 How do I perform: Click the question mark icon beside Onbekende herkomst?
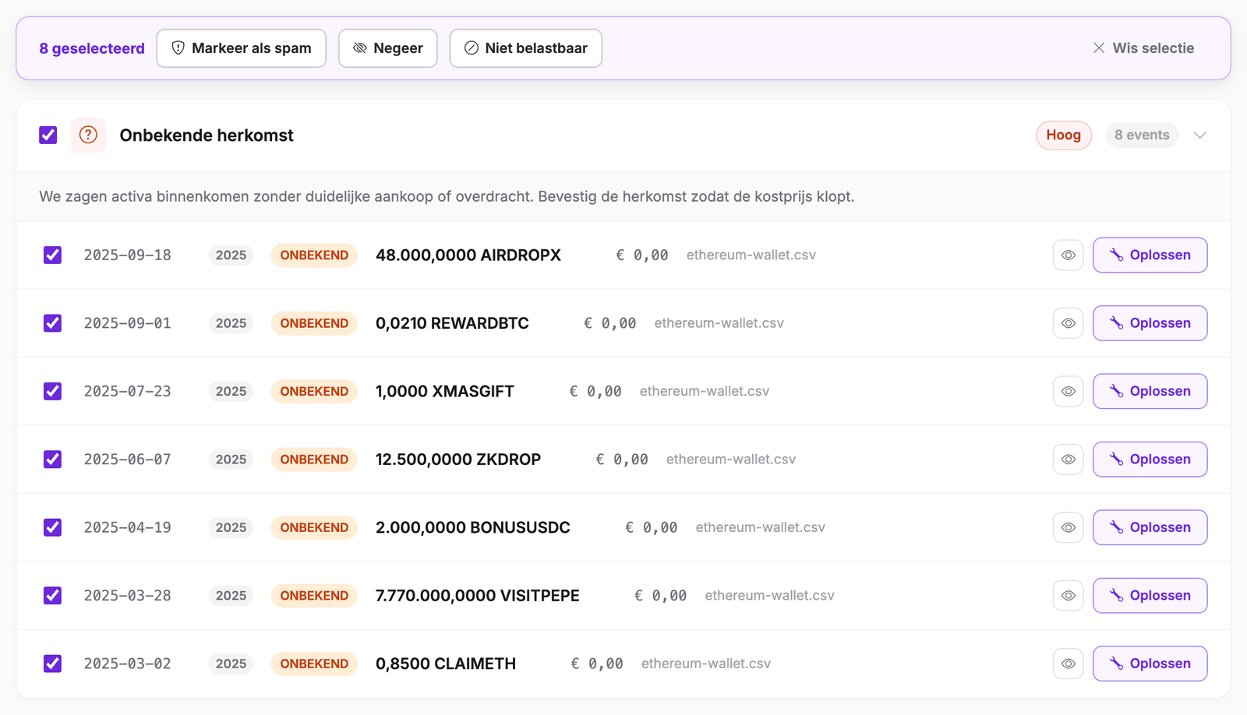tap(88, 135)
